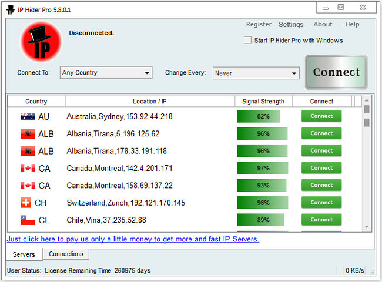
Task: Connect to Albania server 5.196.125.62
Action: [x=321, y=133]
